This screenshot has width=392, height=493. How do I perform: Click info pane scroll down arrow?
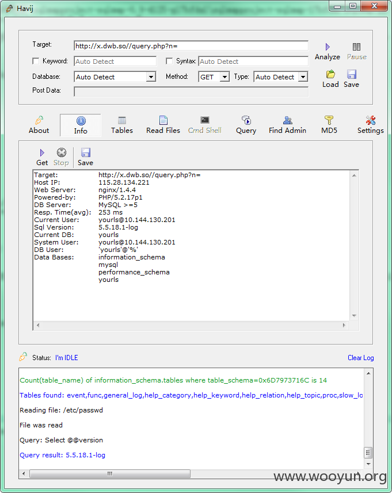click(x=354, y=316)
